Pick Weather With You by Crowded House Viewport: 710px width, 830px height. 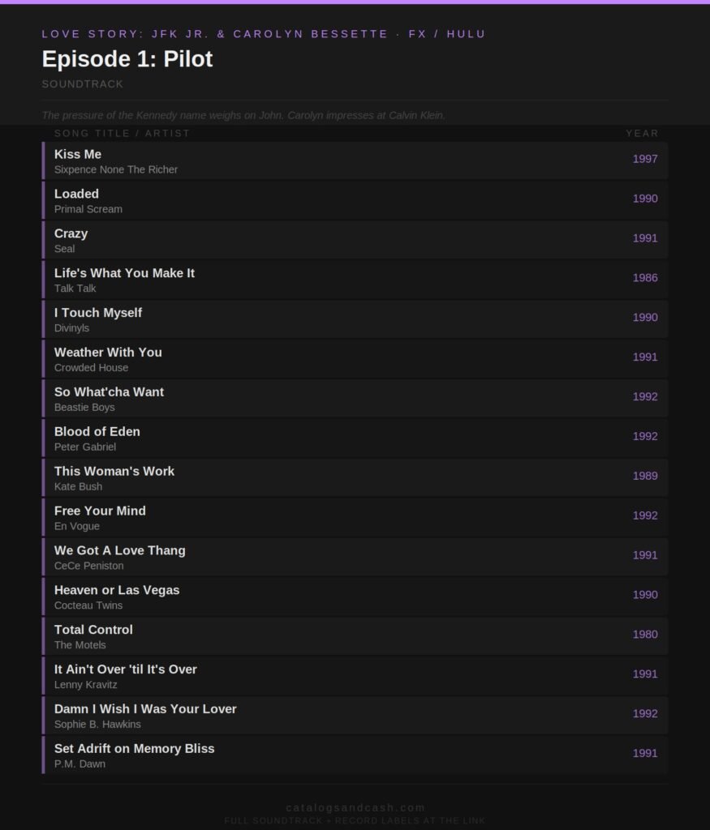[355, 359]
